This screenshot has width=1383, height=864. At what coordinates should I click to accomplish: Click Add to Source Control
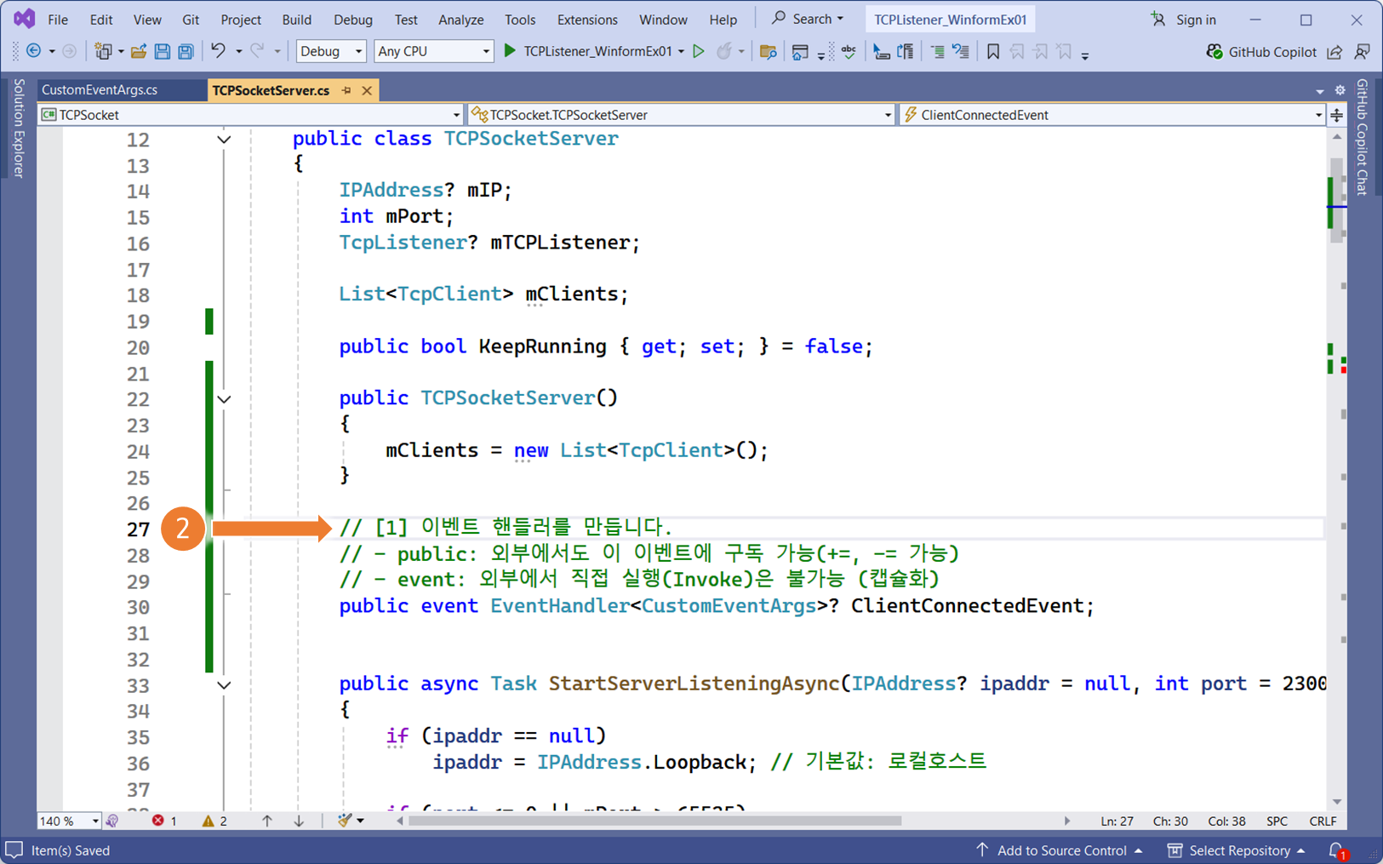pyautogui.click(x=1060, y=850)
